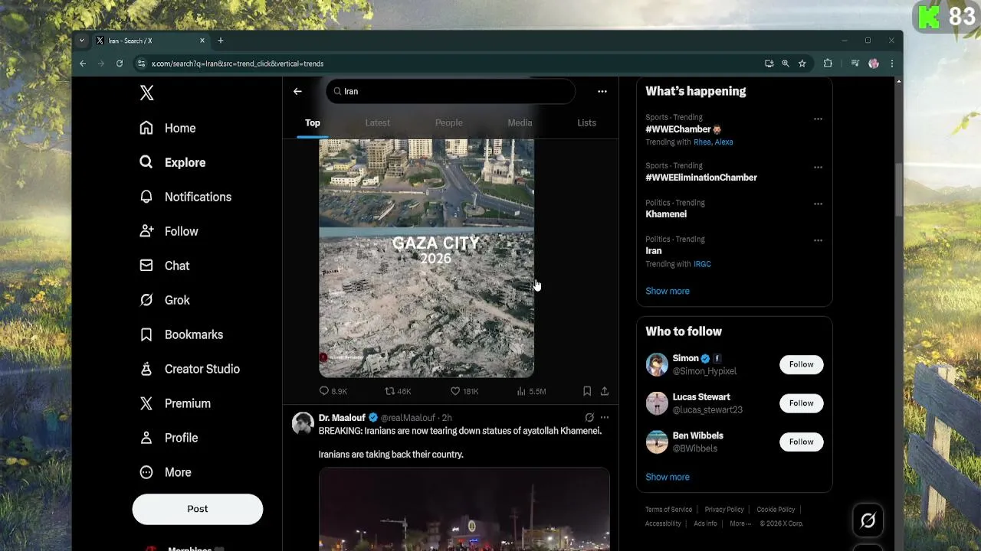Open the Cookie Policy footer link

[776, 510]
